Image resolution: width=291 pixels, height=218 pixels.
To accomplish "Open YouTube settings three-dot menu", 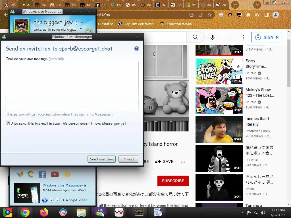I will pos(243,37).
